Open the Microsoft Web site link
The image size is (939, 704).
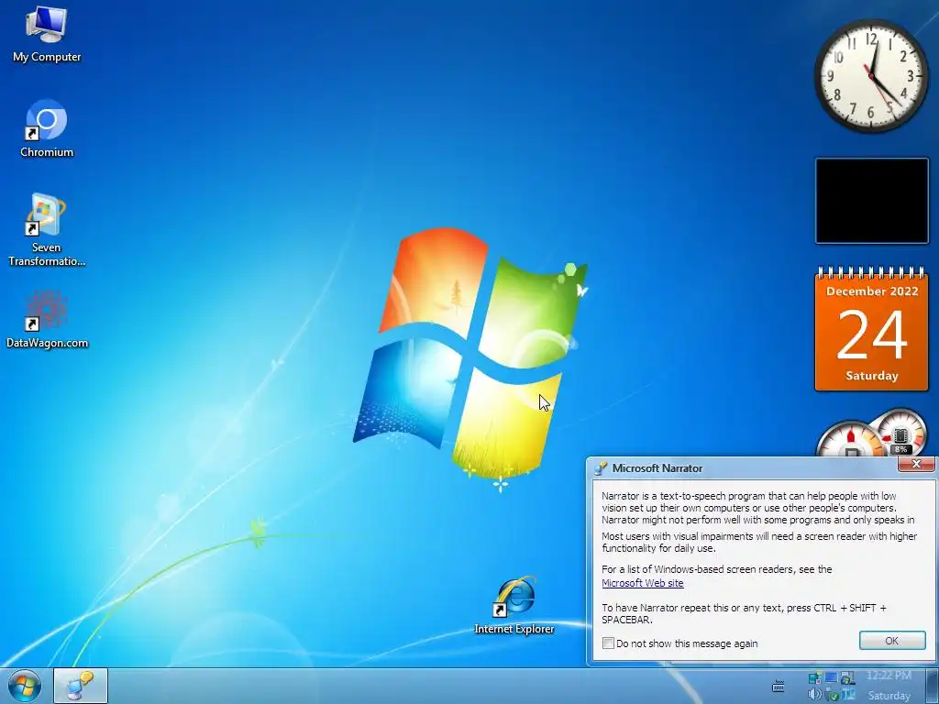tap(643, 583)
